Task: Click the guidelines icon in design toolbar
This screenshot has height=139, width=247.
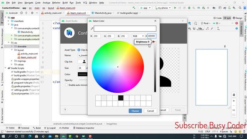Action: click(x=218, y=29)
